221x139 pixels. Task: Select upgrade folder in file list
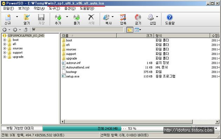click(72, 58)
